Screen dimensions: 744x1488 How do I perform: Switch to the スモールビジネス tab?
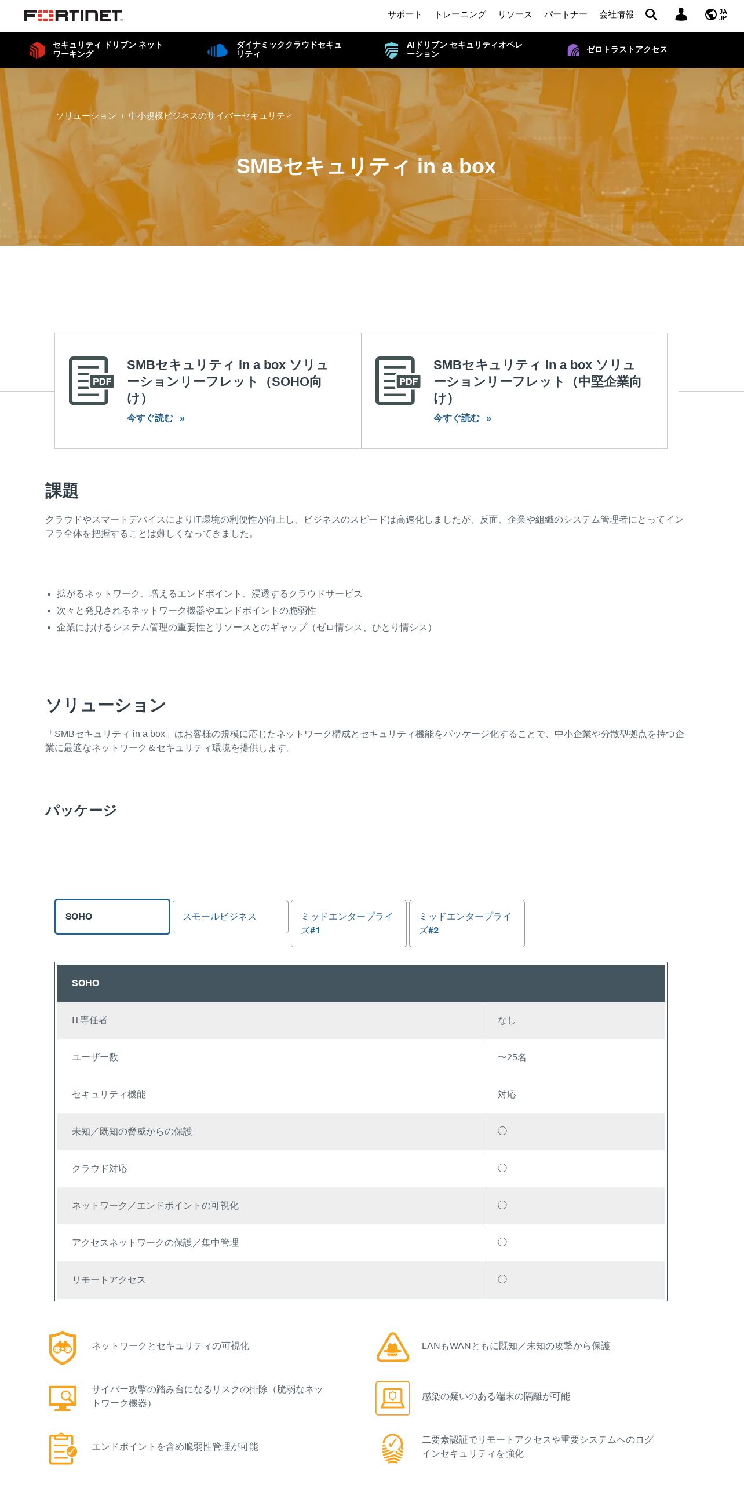click(231, 917)
